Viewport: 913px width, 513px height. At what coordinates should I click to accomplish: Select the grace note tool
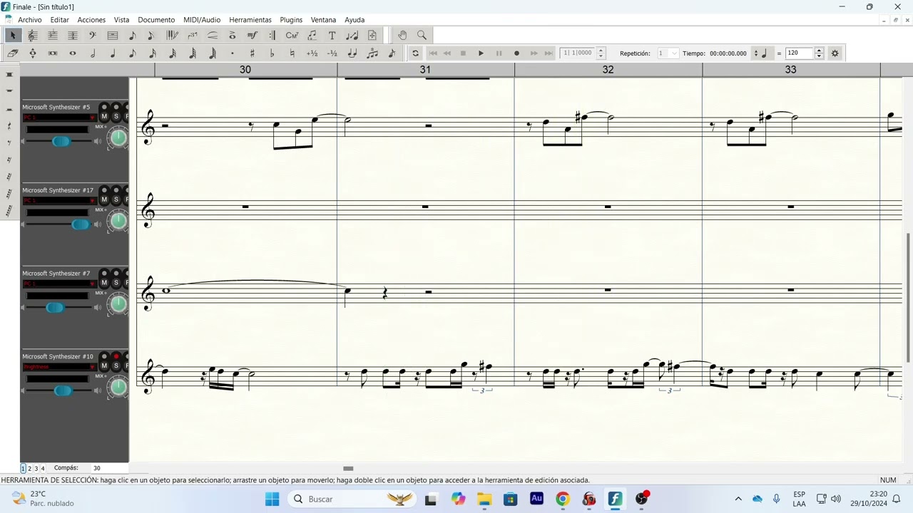tap(392, 53)
